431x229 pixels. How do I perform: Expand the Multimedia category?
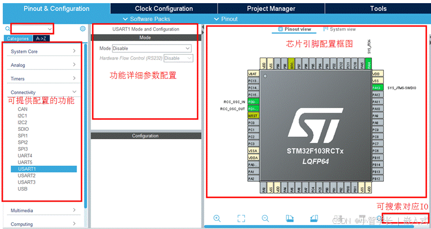tap(43, 210)
